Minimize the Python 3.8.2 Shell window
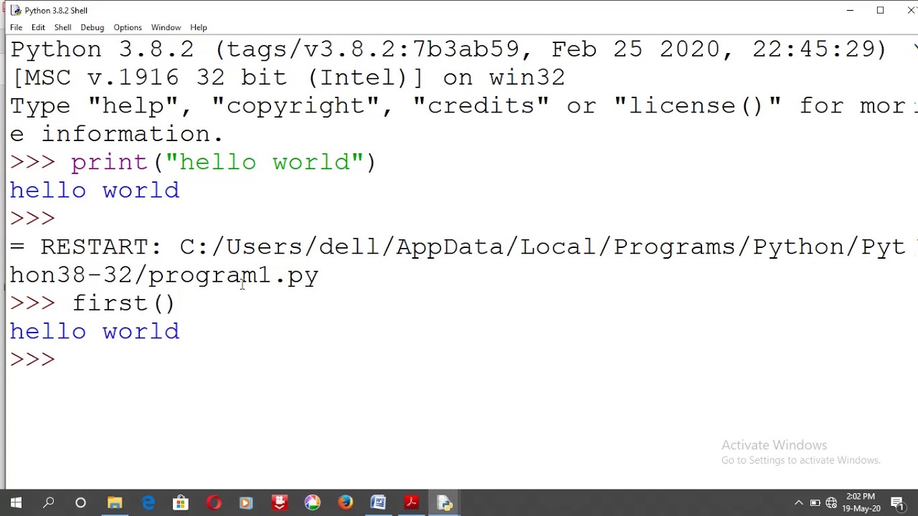This screenshot has width=918, height=516. click(x=850, y=10)
